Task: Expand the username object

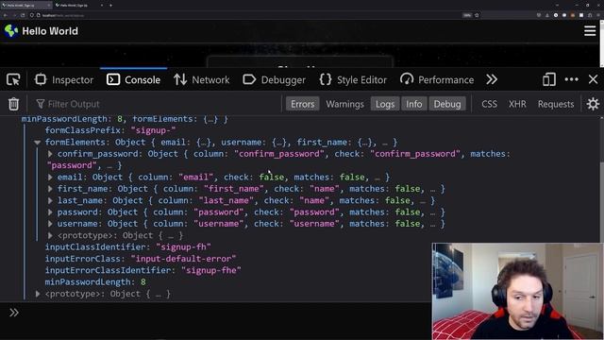Action: pos(50,224)
